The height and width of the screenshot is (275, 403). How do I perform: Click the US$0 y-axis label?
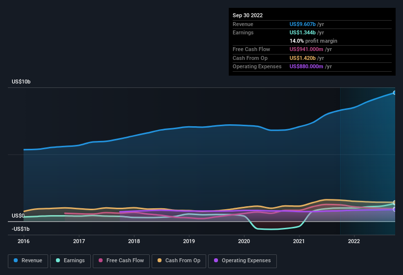[18, 216]
